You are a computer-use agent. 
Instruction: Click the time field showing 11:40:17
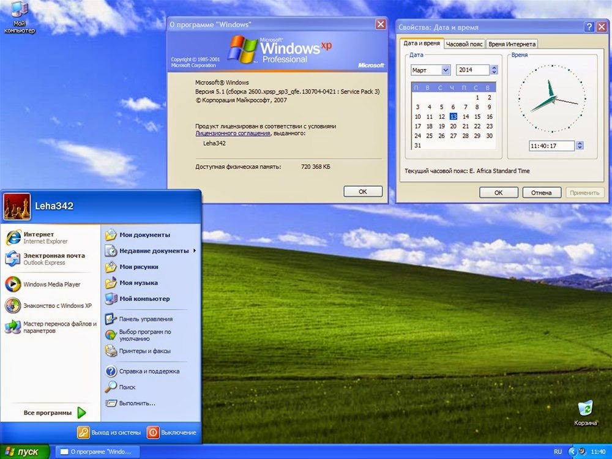pyautogui.click(x=551, y=146)
